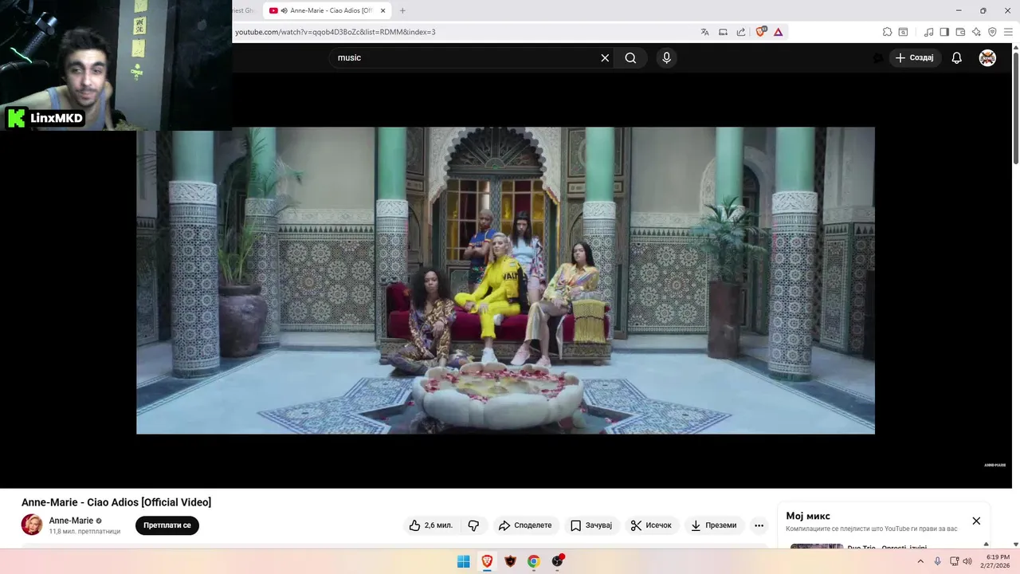The width and height of the screenshot is (1020, 574).
Task: Open the Windows Start menu
Action: coord(464,561)
